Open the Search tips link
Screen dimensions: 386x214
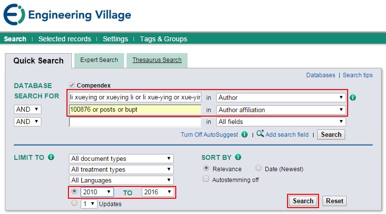pos(357,75)
